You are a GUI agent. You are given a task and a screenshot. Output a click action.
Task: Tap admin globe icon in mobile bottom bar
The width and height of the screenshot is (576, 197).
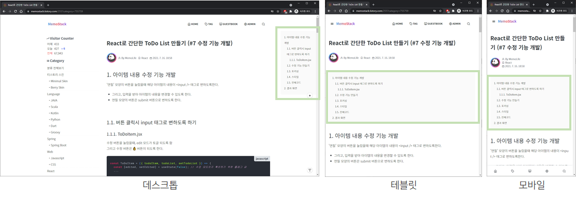tap(547, 171)
